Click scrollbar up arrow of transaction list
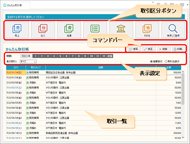Screen dimensions: 190x144 click(x=183, y=72)
